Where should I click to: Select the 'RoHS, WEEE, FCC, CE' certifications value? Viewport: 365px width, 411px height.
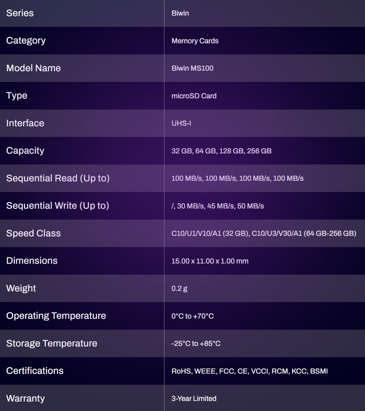pos(250,371)
